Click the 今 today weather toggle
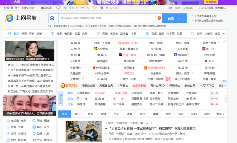237x143 pixels. [65, 8]
